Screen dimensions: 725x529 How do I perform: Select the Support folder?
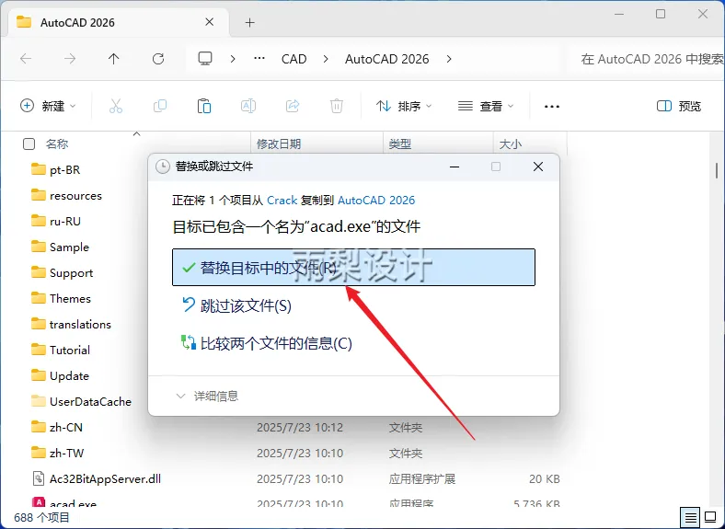pos(62,273)
